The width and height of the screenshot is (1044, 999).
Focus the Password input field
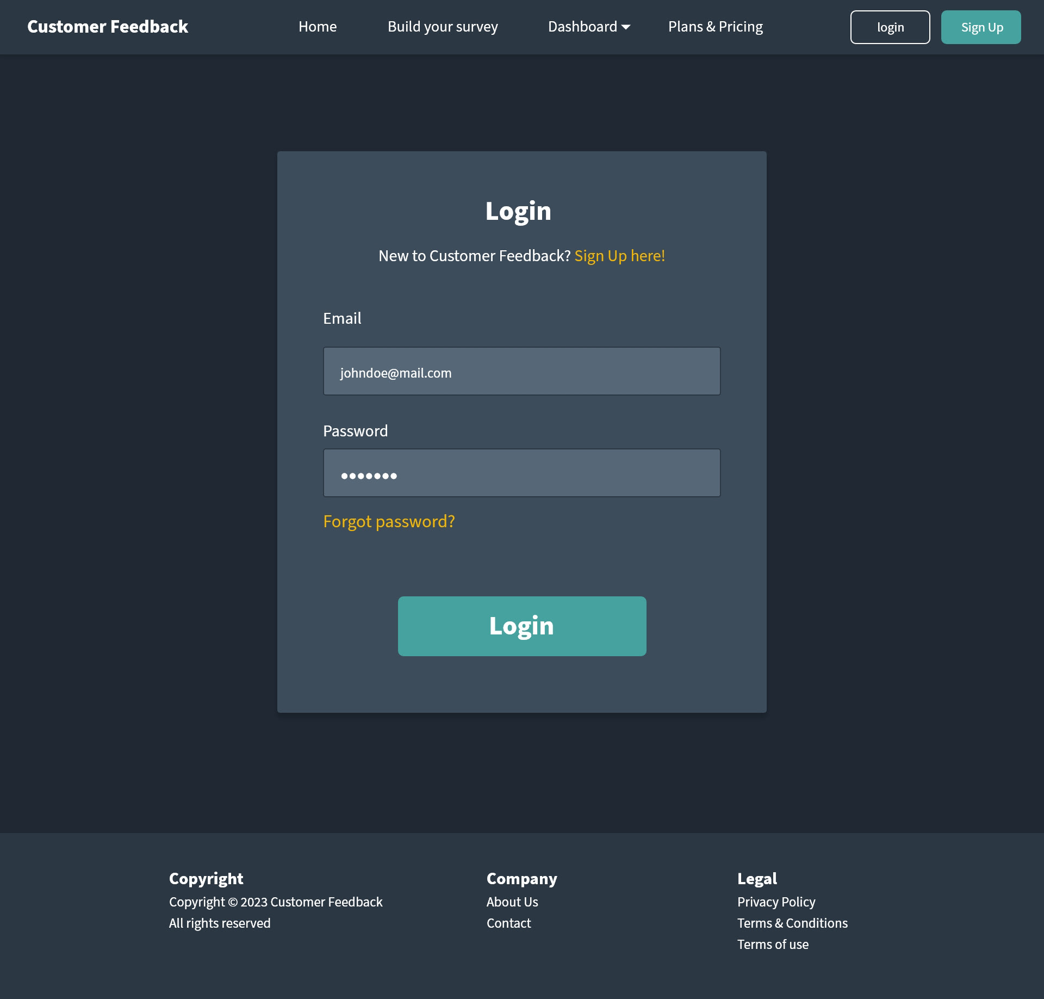point(522,473)
